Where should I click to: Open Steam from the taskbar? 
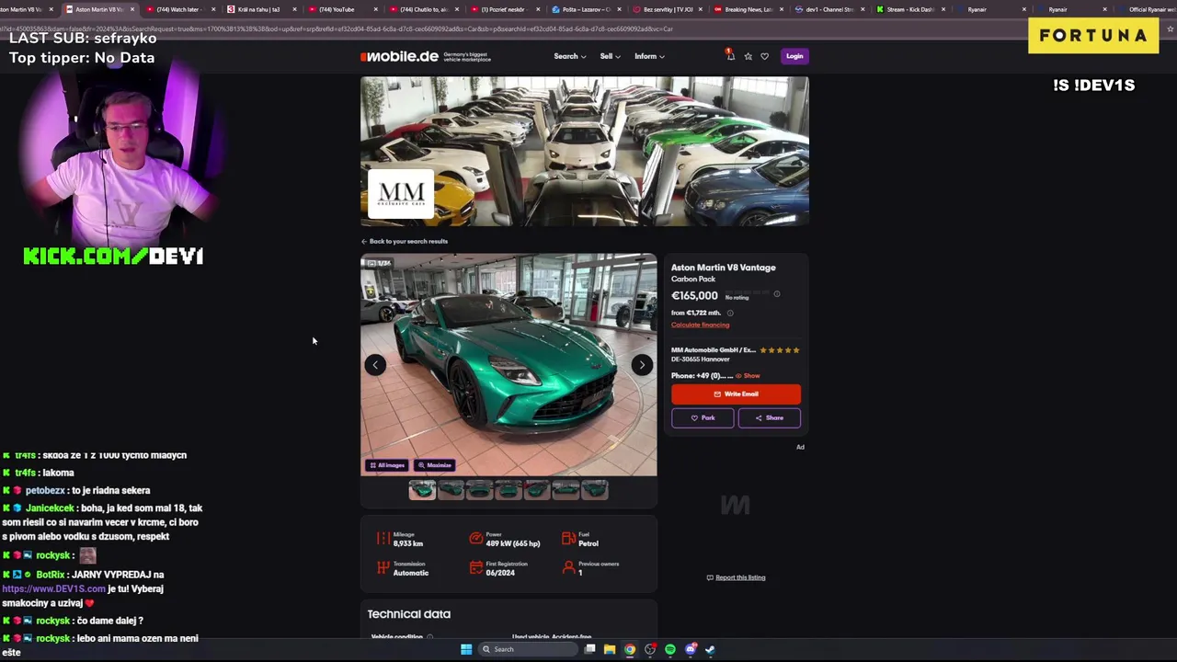[710, 649]
